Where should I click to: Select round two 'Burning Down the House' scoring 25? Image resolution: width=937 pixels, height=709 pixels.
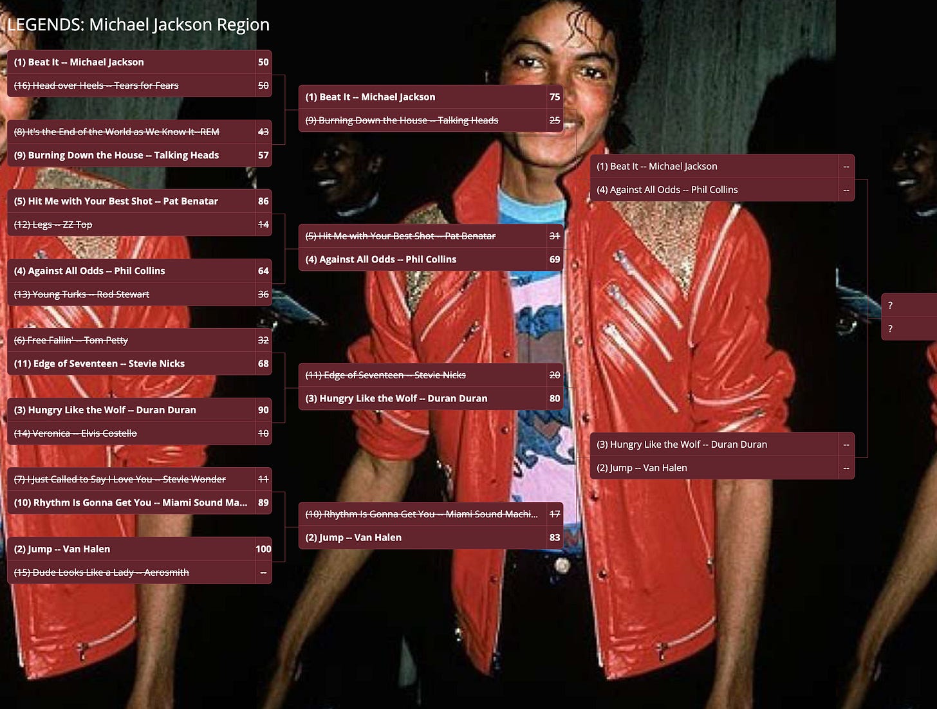431,120
